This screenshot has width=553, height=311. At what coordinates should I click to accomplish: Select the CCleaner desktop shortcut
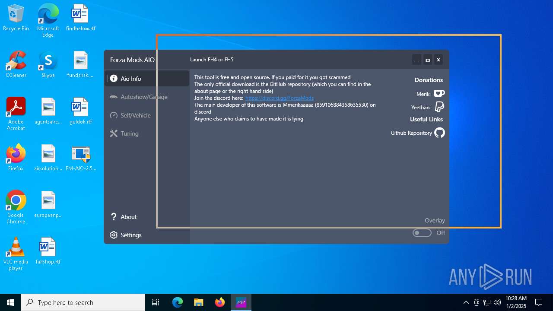(x=16, y=64)
